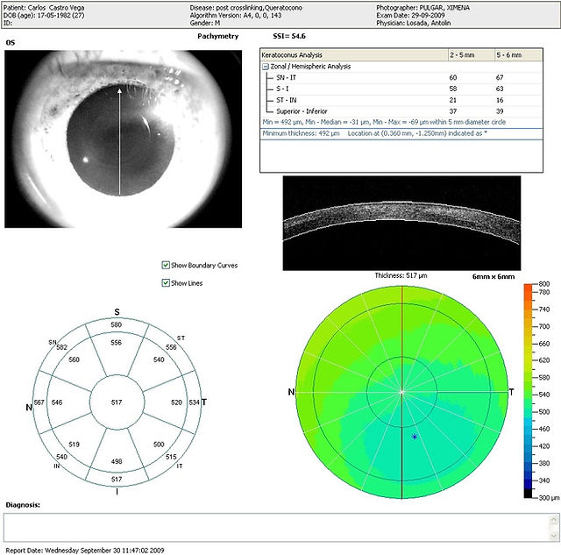Viewport: 561px width, 555px height.
Task: Click the Min - Median statistics line
Action: pyautogui.click(x=384, y=123)
